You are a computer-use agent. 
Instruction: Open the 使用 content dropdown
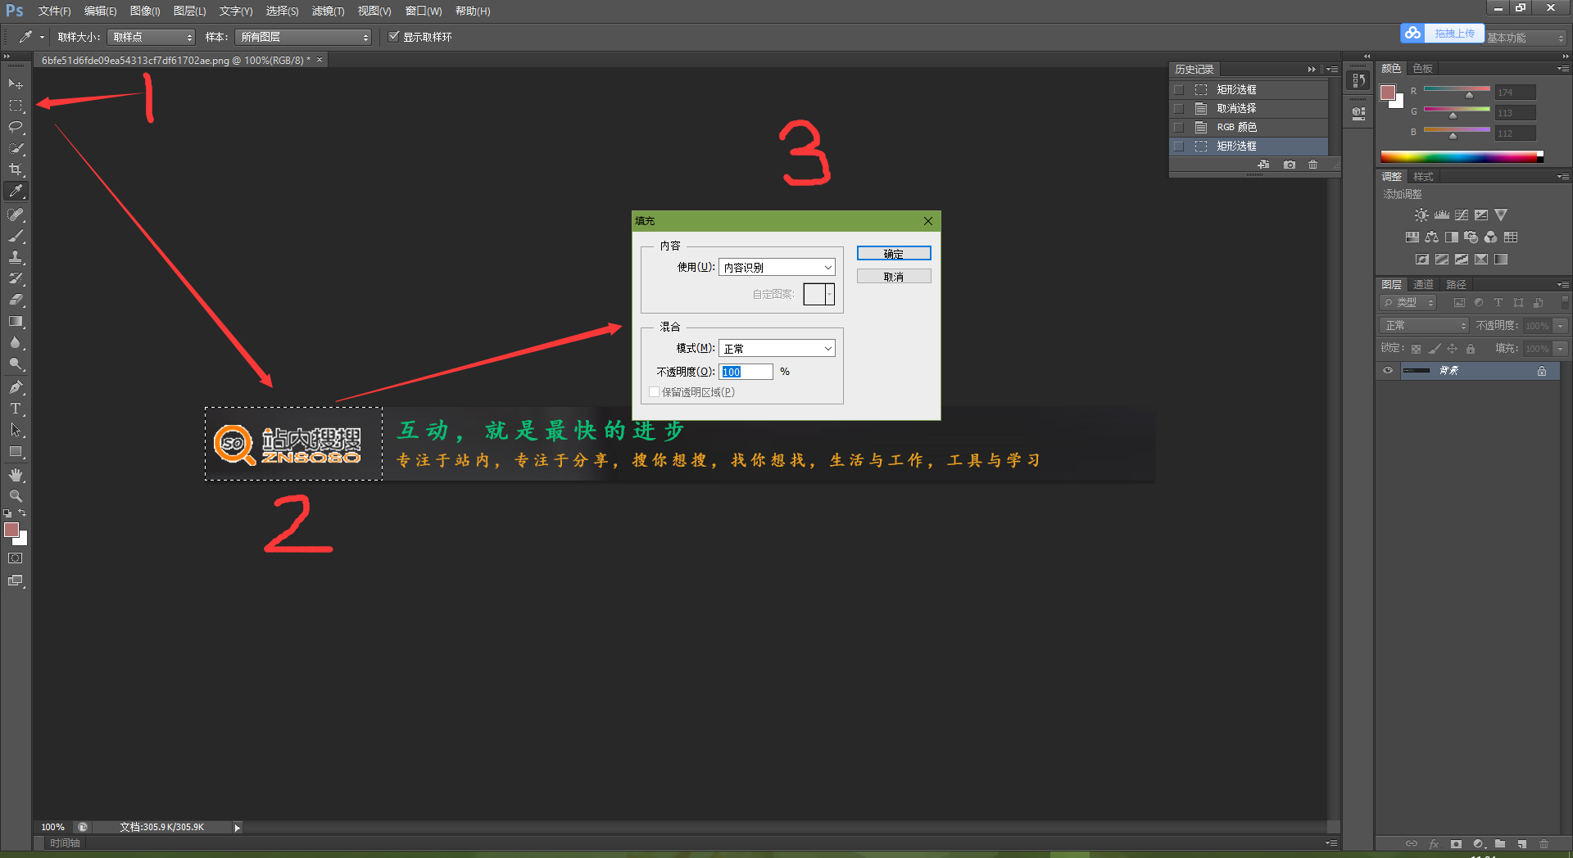tap(777, 268)
